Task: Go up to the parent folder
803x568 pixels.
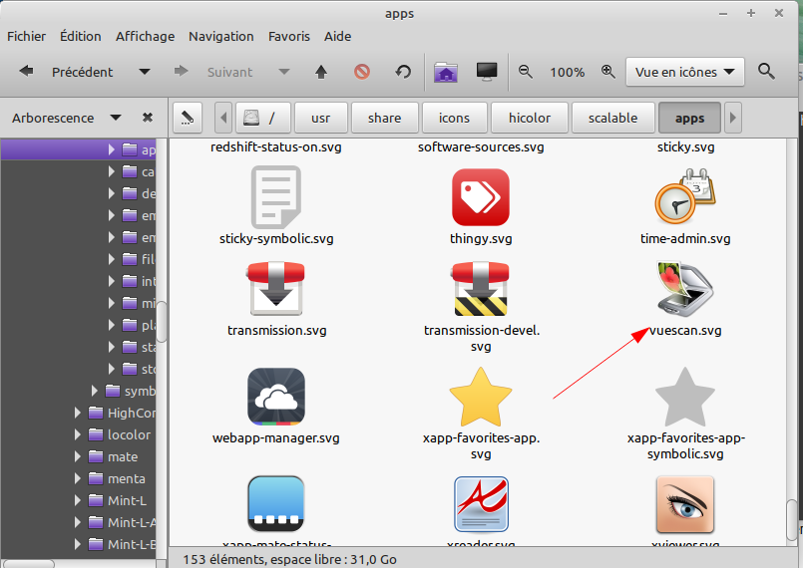Action: click(x=321, y=72)
